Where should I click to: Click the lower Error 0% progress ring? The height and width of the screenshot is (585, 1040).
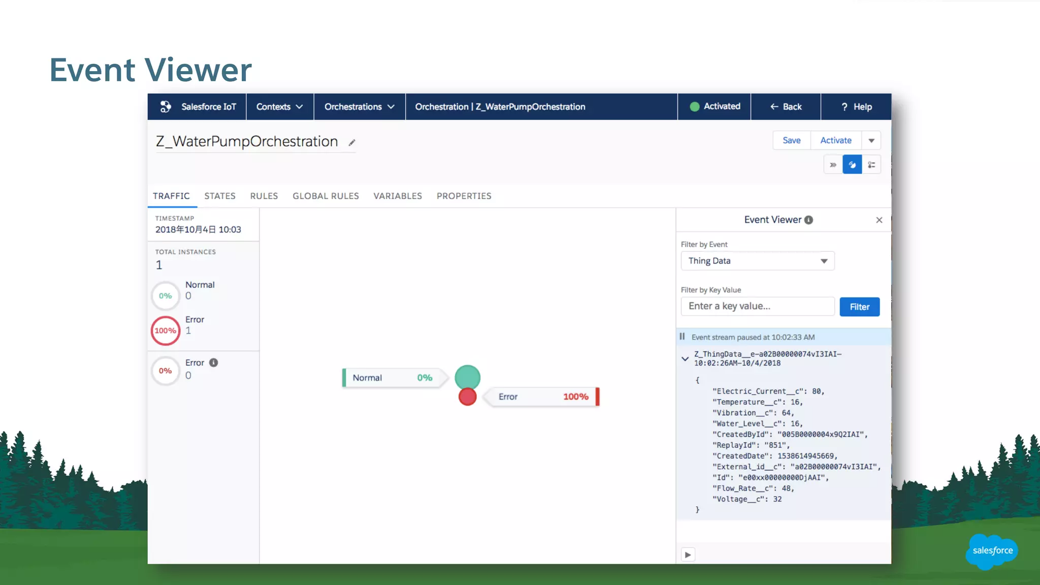(166, 371)
